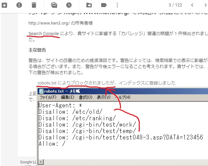Mark the email as unread

click(x=54, y=5)
